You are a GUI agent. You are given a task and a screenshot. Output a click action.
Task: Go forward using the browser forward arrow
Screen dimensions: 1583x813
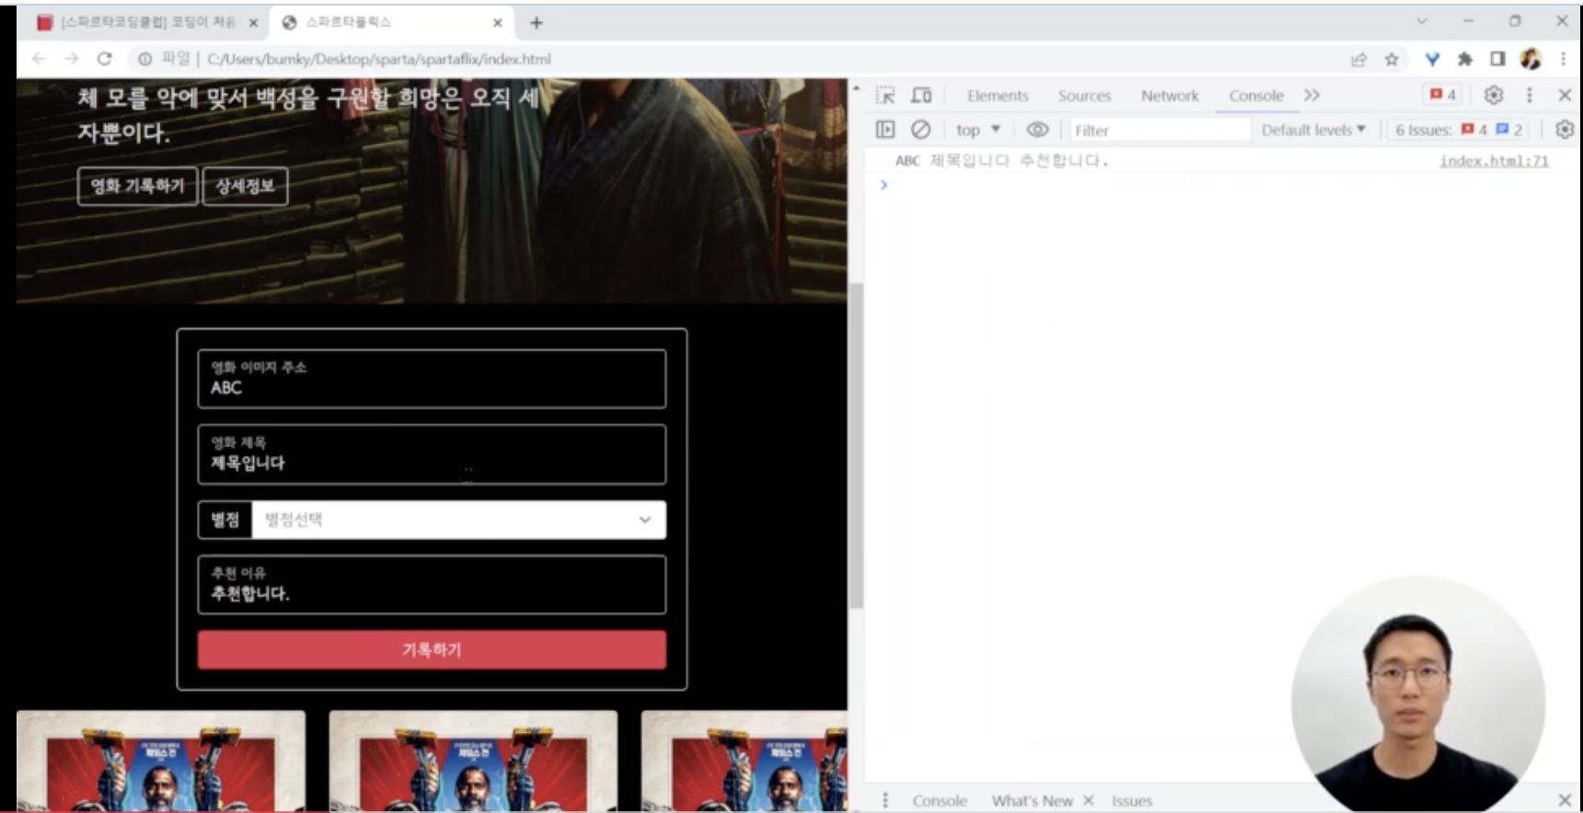[x=72, y=59]
